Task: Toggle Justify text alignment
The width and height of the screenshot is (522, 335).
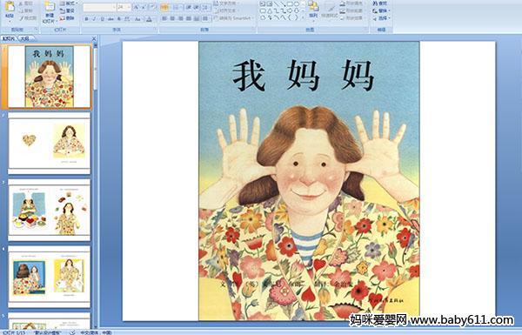Action: click(189, 18)
